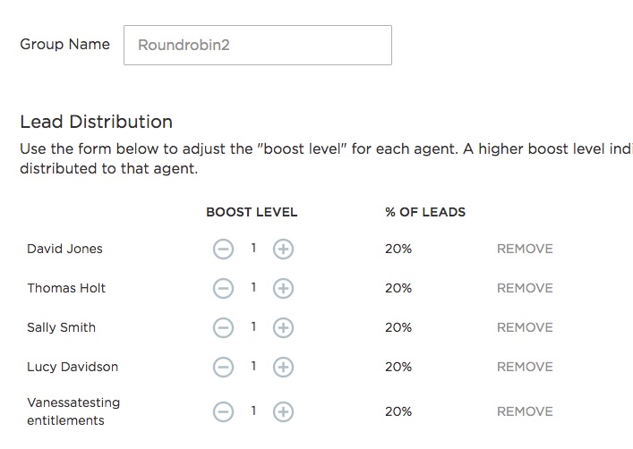Image resolution: width=633 pixels, height=449 pixels.
Task: Decrease boost level for Sally Smith
Action: [224, 327]
